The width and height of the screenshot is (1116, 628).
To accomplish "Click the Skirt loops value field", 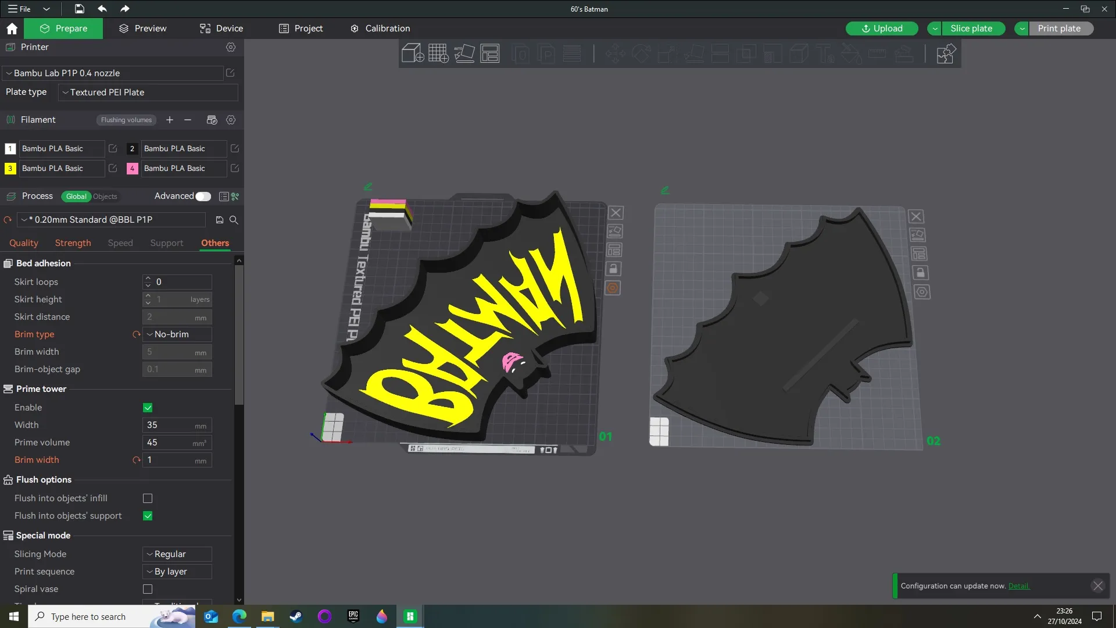I will click(x=177, y=282).
